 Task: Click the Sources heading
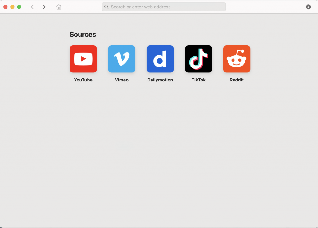[83, 34]
